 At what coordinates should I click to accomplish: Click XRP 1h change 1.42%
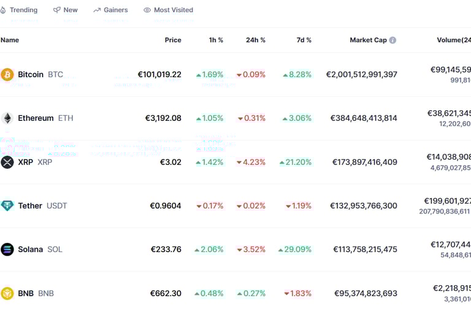click(x=210, y=163)
